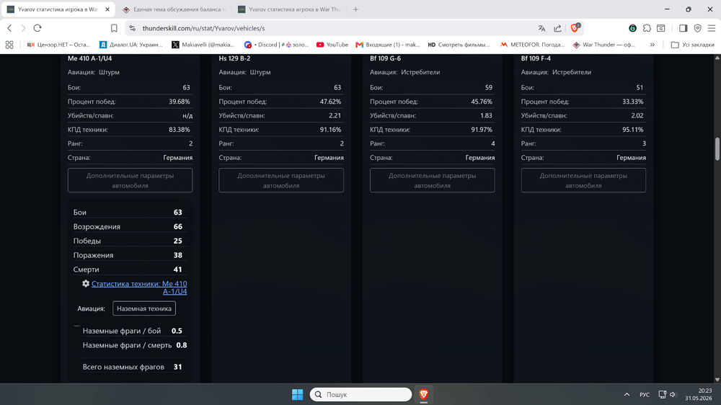Expand Bf 109 G-6 additional parameters button
Screen dimensions: 721x405
point(432,180)
